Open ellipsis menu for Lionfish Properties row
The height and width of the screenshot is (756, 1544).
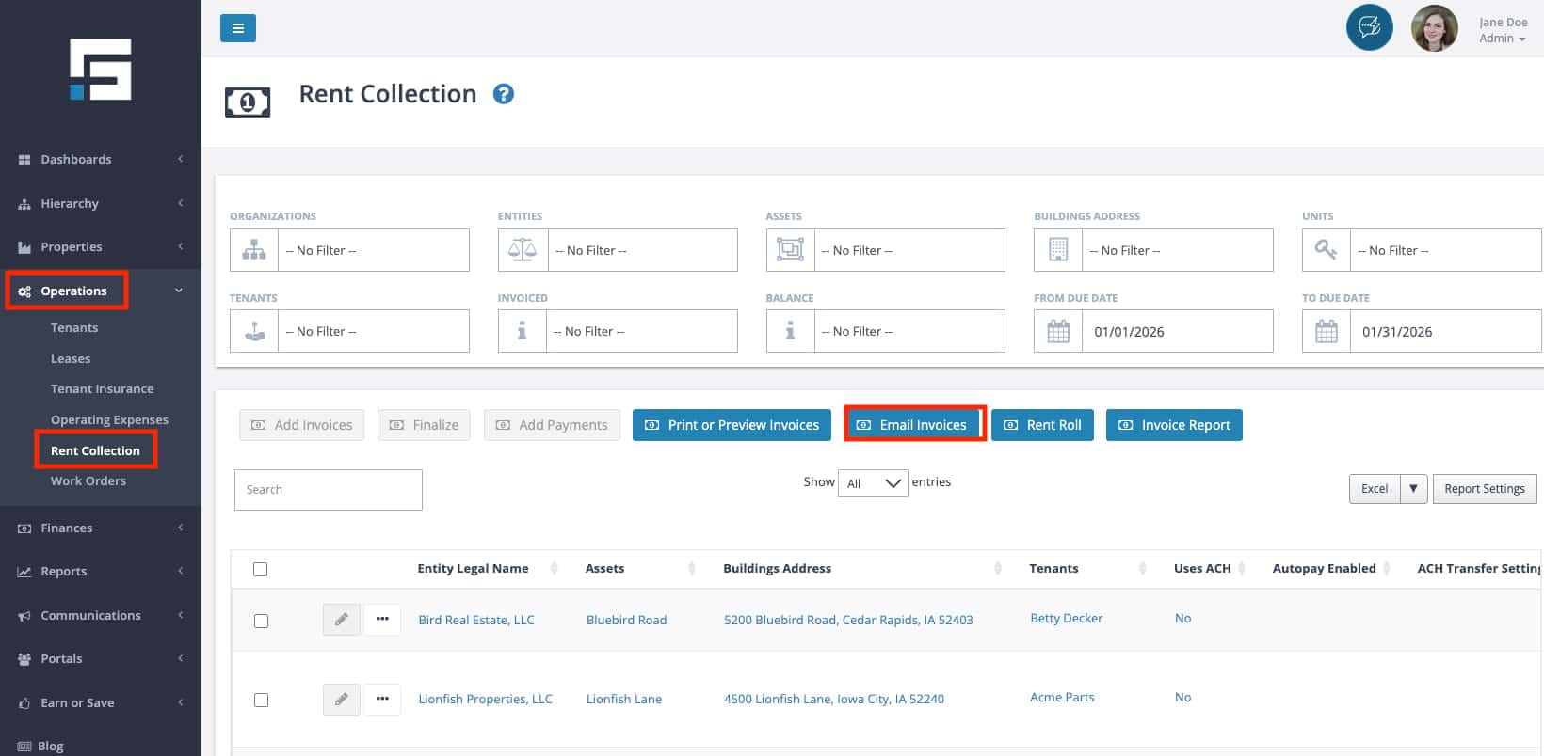(382, 699)
